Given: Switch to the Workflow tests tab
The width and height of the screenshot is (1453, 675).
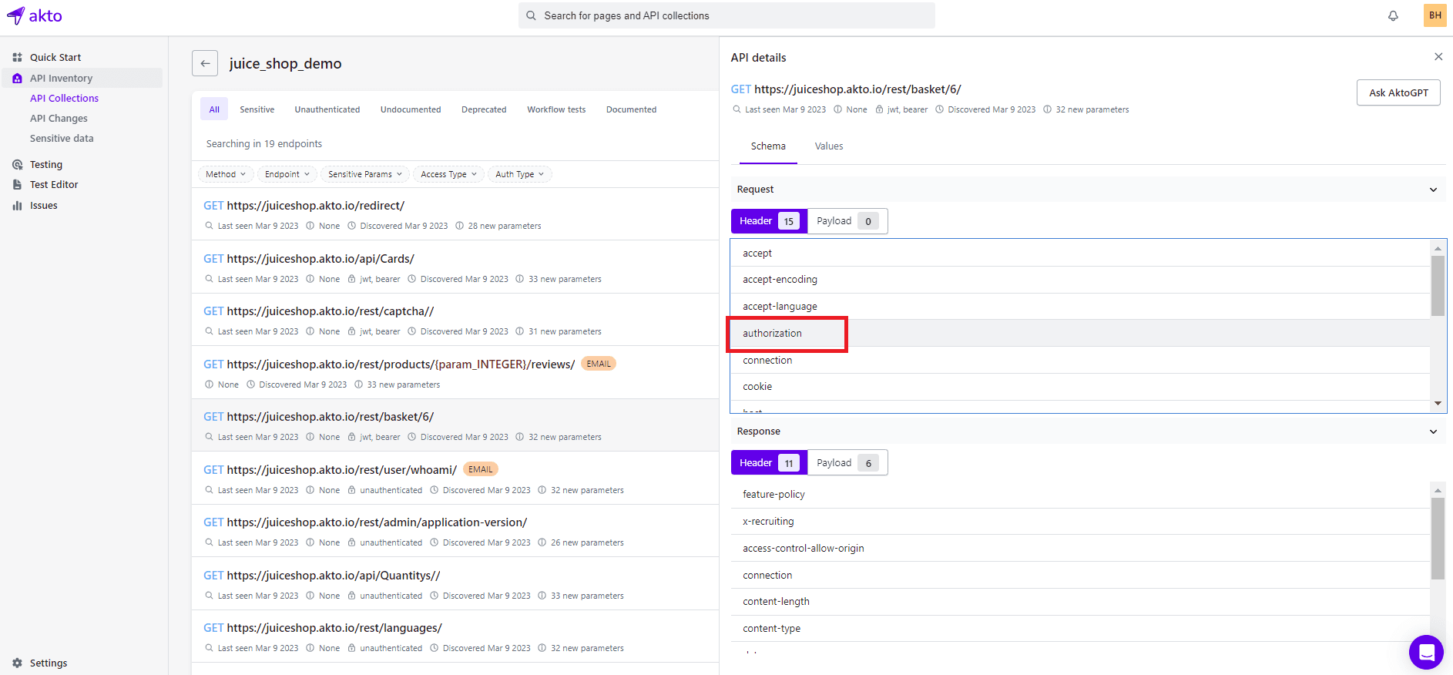Looking at the screenshot, I should [556, 109].
